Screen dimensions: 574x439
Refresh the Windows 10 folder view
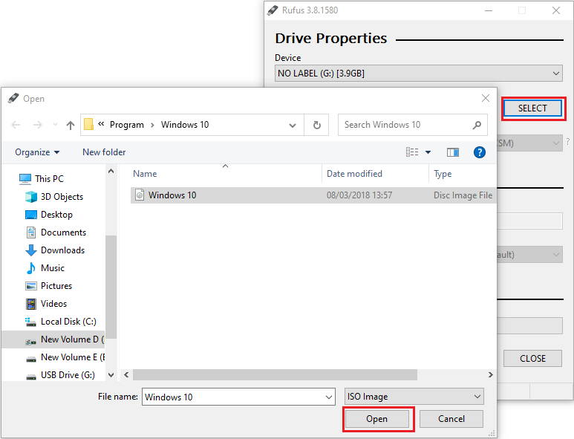pyautogui.click(x=316, y=126)
